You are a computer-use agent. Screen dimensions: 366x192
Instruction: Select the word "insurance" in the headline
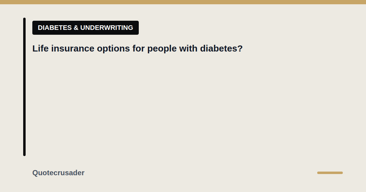[x=73, y=48]
